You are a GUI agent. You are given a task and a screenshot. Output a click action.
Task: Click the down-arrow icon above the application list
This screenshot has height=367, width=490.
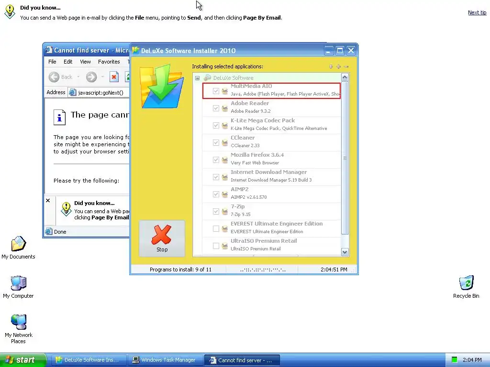(x=331, y=66)
